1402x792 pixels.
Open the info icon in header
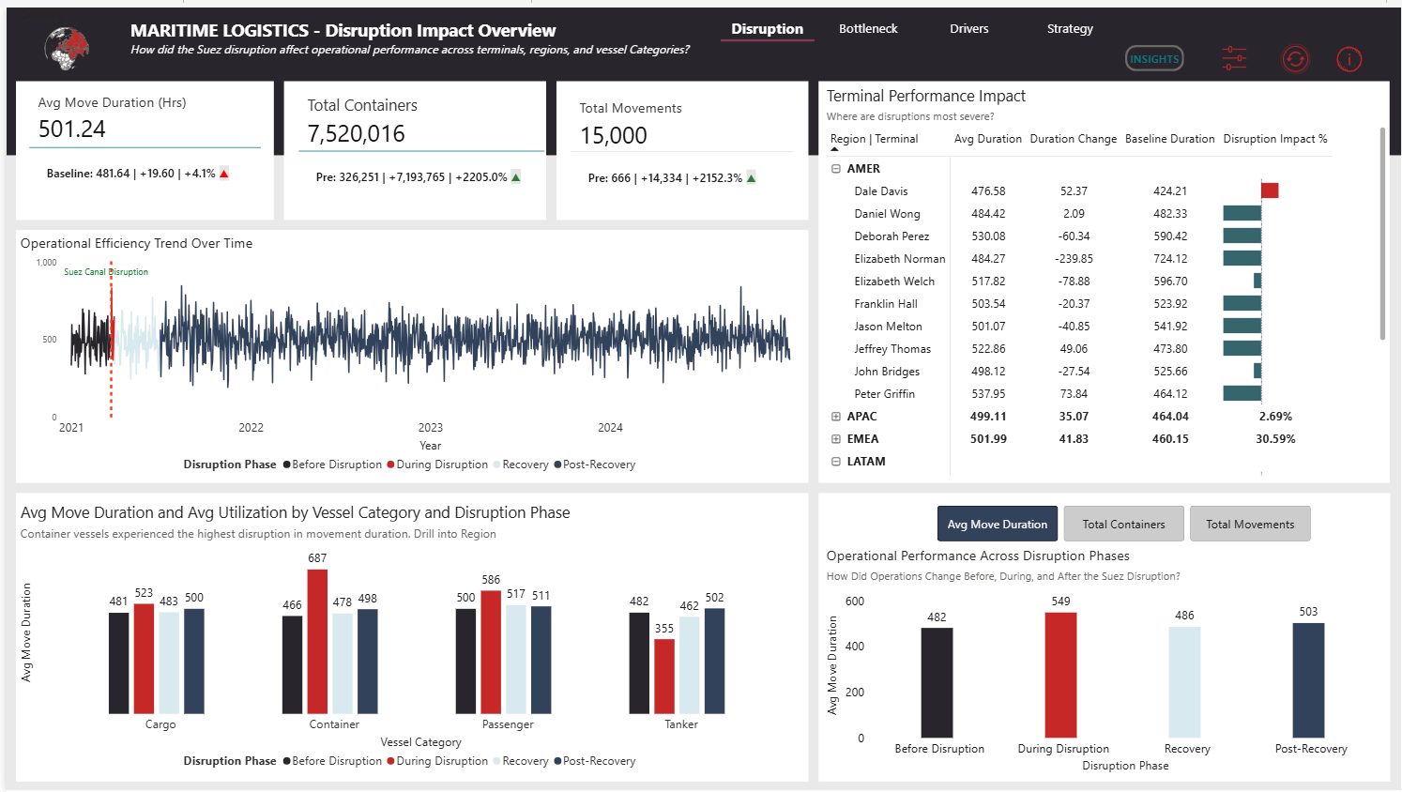pyautogui.click(x=1349, y=60)
